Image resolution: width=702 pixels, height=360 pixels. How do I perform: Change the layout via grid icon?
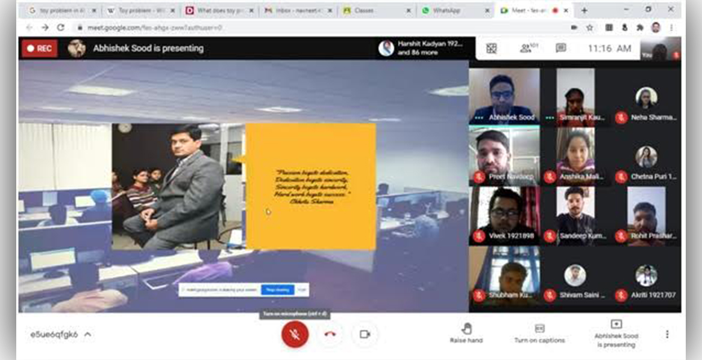click(x=491, y=48)
